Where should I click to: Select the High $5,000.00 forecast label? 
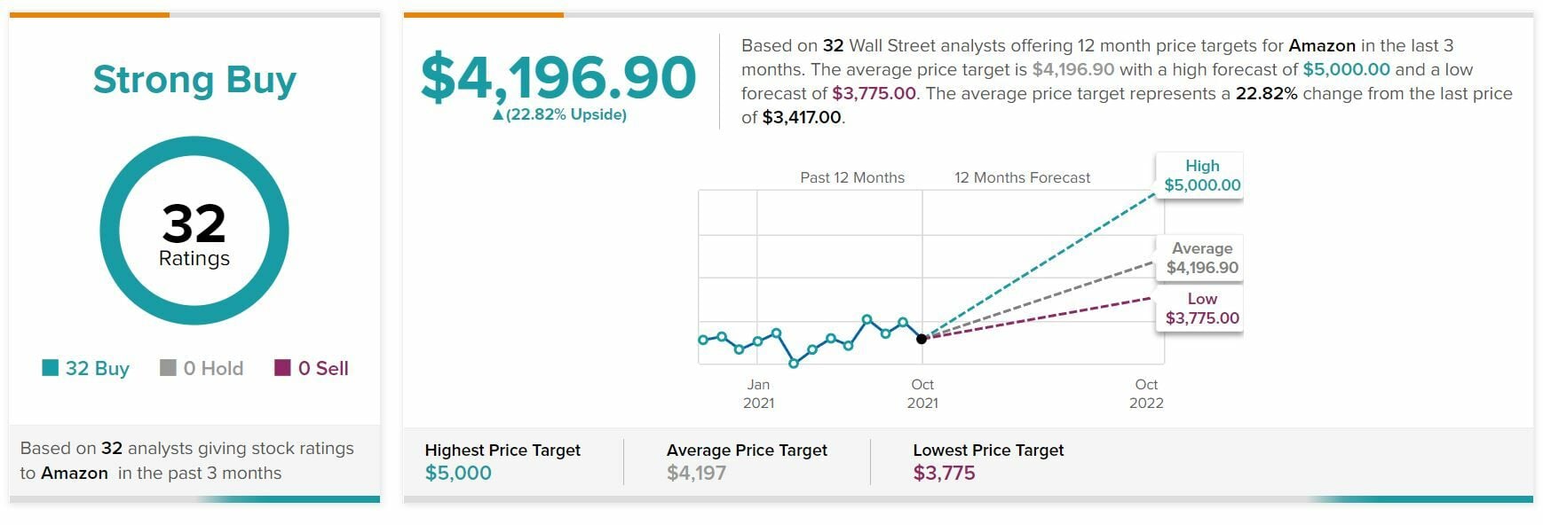1201,176
